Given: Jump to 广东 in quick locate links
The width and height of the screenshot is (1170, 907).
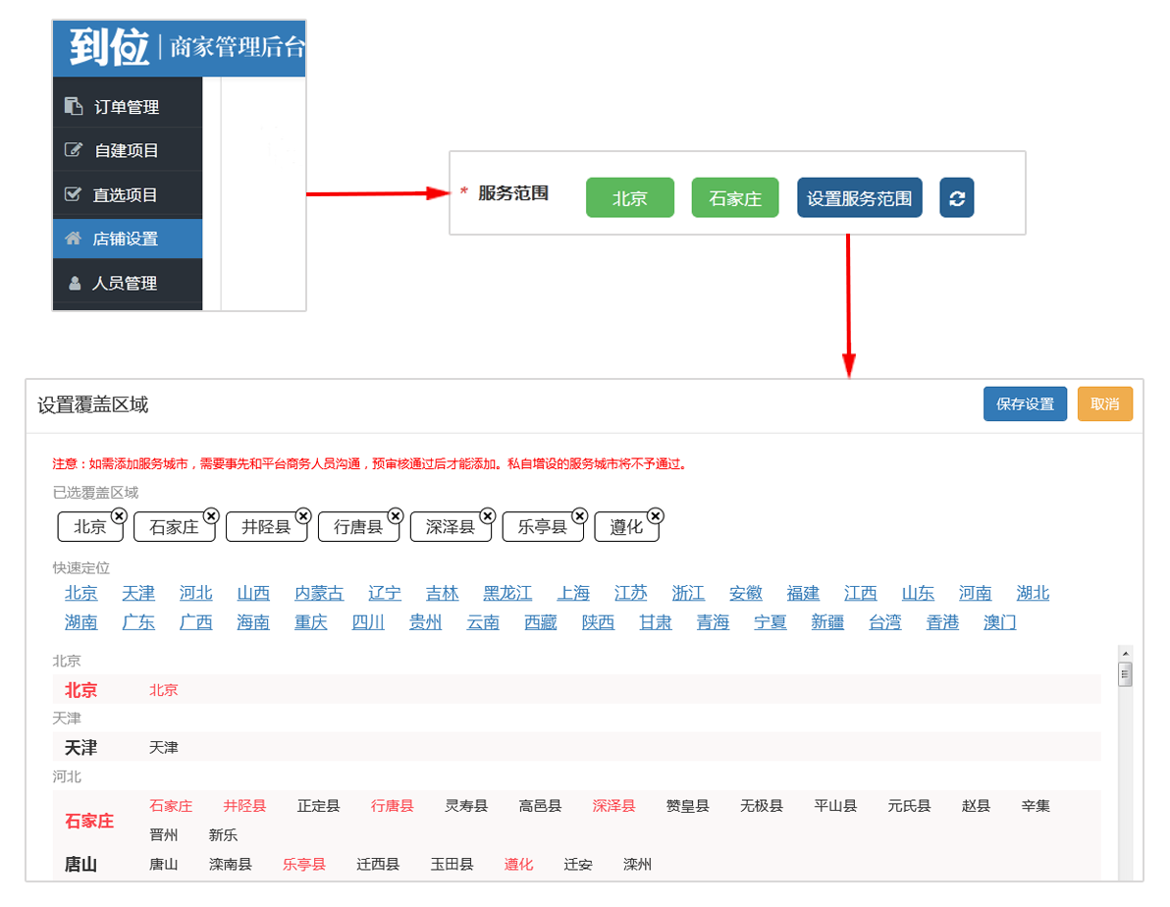Looking at the screenshot, I should (138, 622).
